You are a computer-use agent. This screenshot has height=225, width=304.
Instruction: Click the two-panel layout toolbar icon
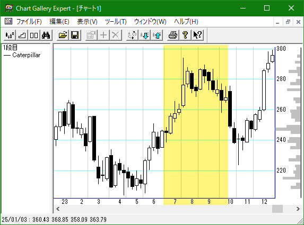34,35
